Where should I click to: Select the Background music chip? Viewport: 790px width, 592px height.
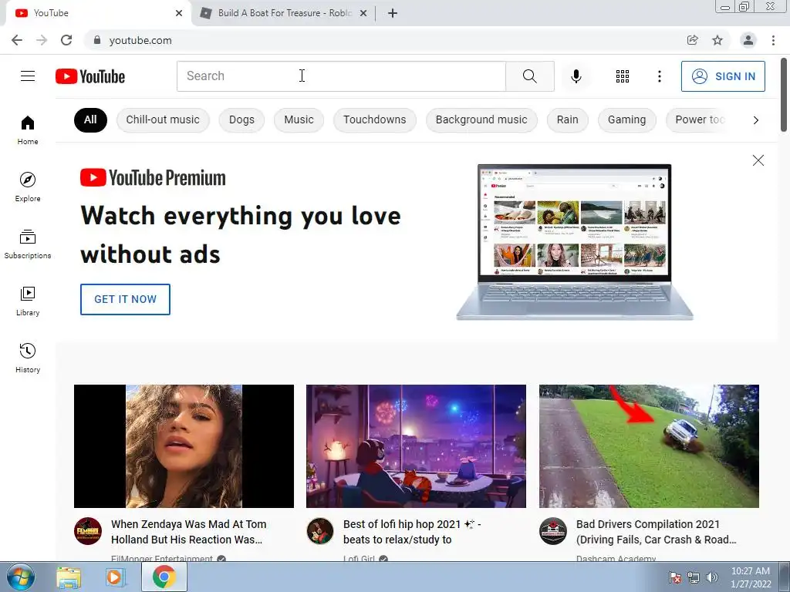(481, 119)
